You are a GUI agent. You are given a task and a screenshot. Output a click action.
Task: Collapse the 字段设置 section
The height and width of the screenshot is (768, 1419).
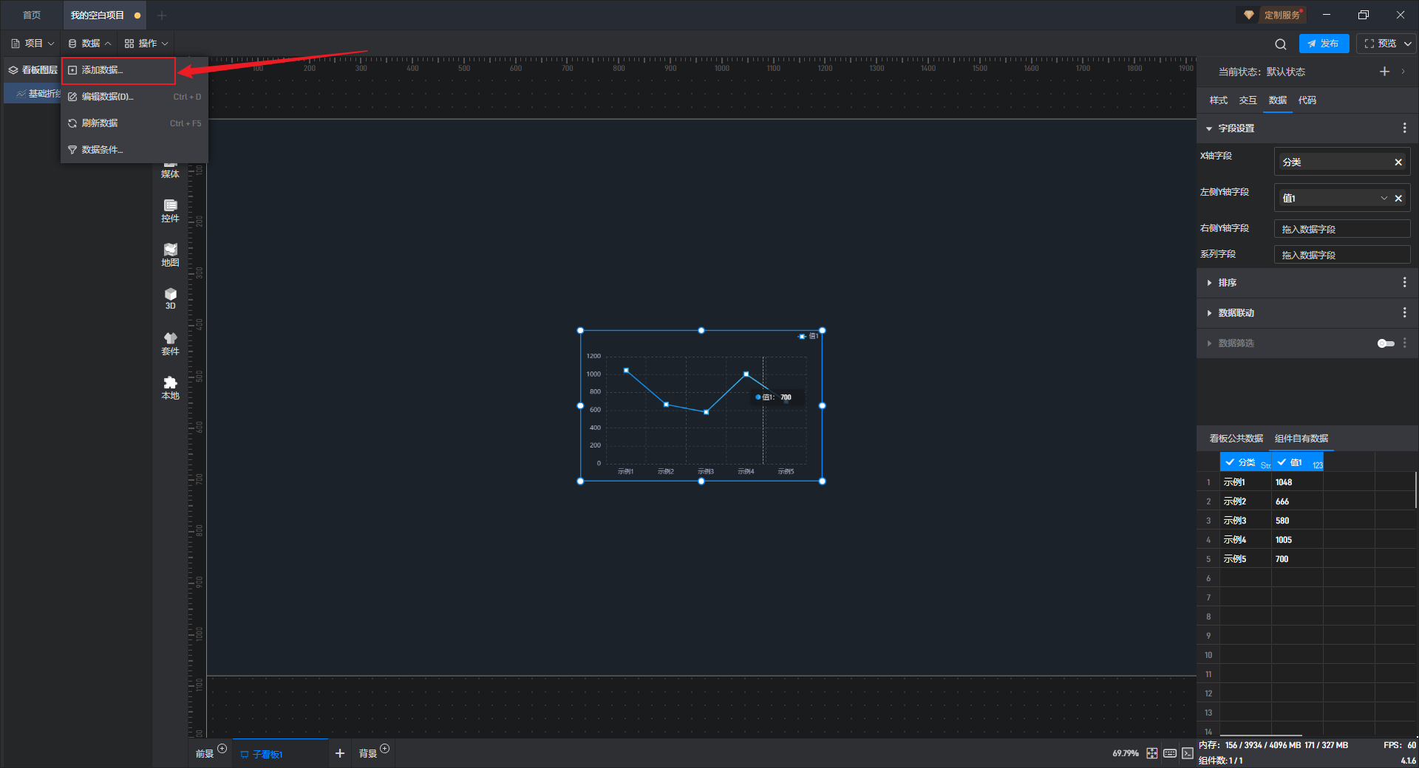(1209, 128)
